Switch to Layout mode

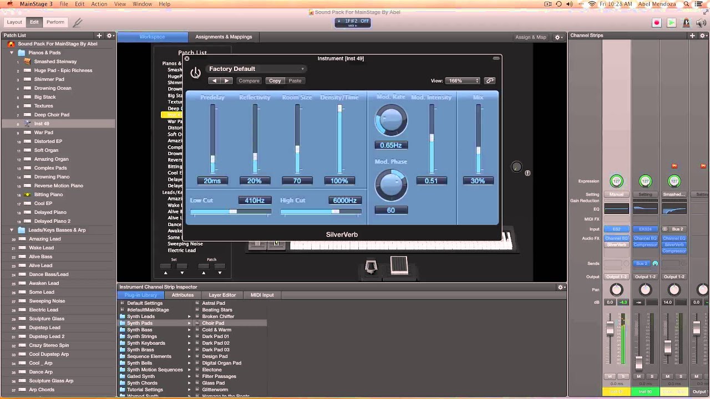14,22
